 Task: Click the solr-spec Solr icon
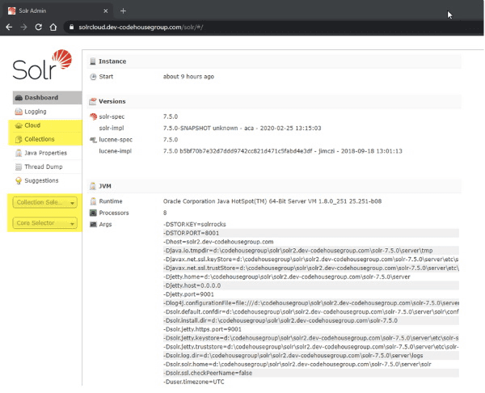coord(93,116)
